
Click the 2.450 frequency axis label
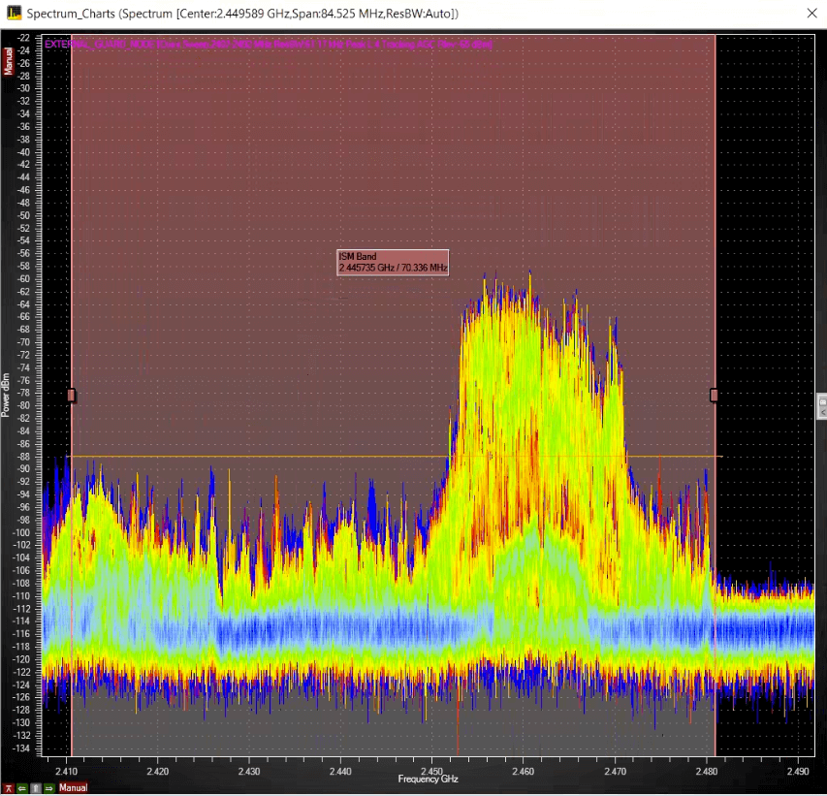(x=432, y=771)
